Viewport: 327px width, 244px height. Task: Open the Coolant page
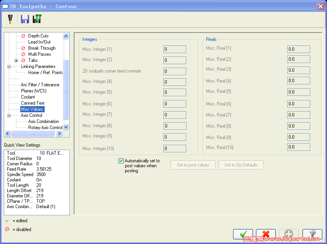tap(28, 97)
